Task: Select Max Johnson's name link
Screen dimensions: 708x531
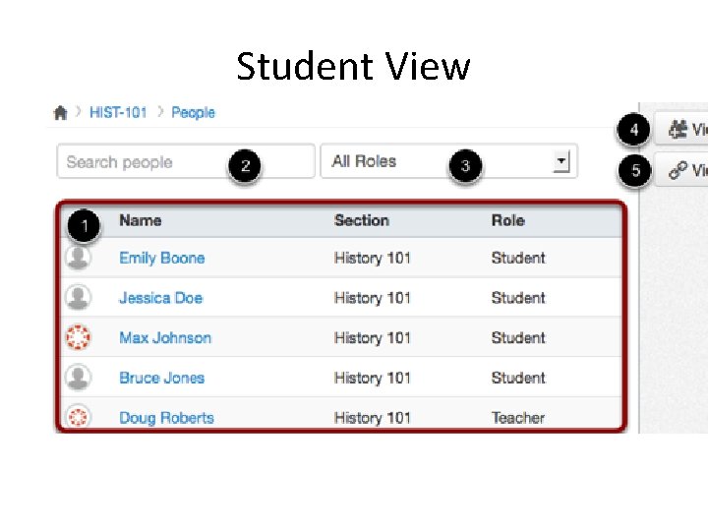Action: (x=165, y=338)
